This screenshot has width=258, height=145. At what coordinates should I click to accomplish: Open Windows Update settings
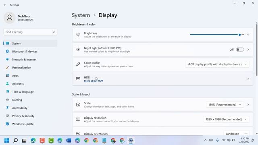(x=31, y=124)
